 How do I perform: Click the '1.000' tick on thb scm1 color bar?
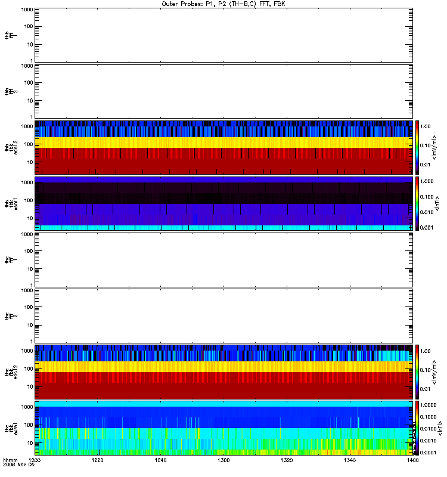pos(427,181)
